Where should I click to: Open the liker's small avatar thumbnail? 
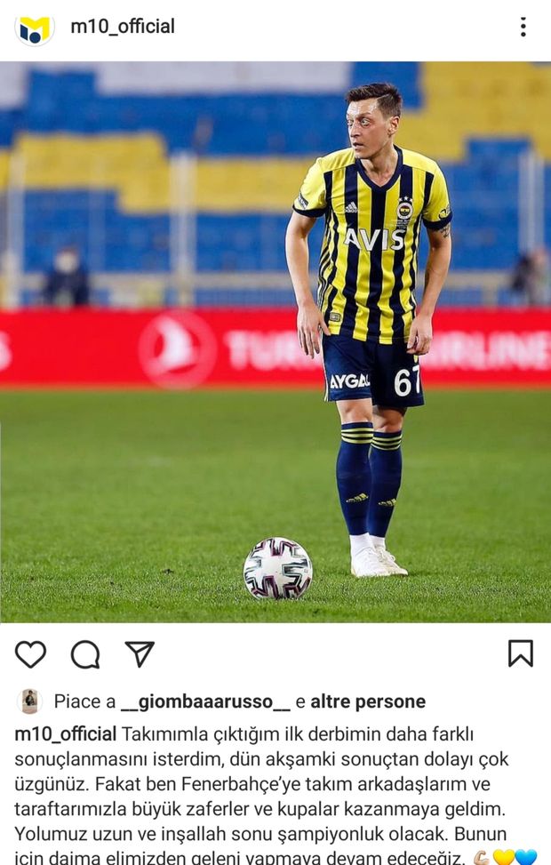tap(29, 701)
